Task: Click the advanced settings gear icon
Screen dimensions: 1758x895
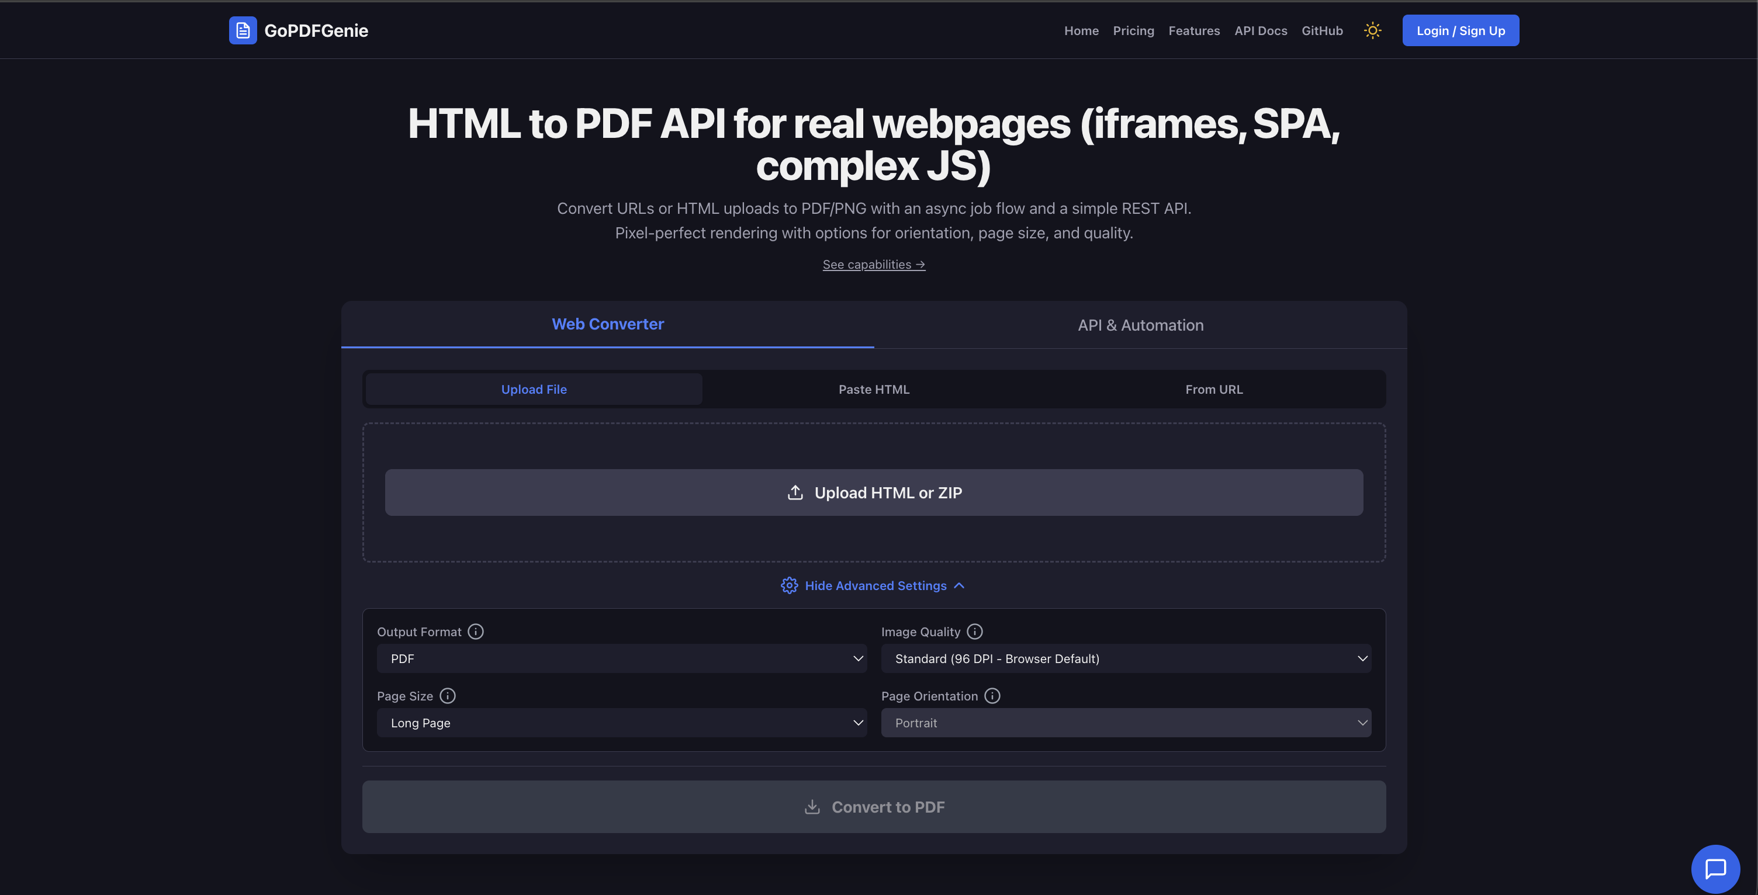Action: tap(789, 585)
